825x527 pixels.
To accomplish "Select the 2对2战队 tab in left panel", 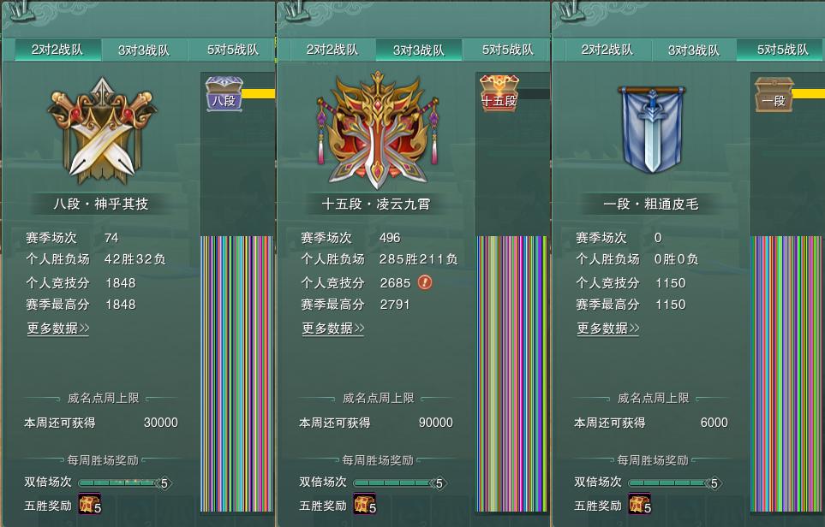I will click(x=57, y=50).
